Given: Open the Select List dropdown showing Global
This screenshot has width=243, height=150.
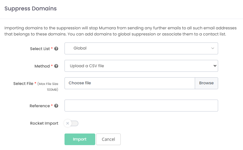Looking at the screenshot, I should 141,48.
